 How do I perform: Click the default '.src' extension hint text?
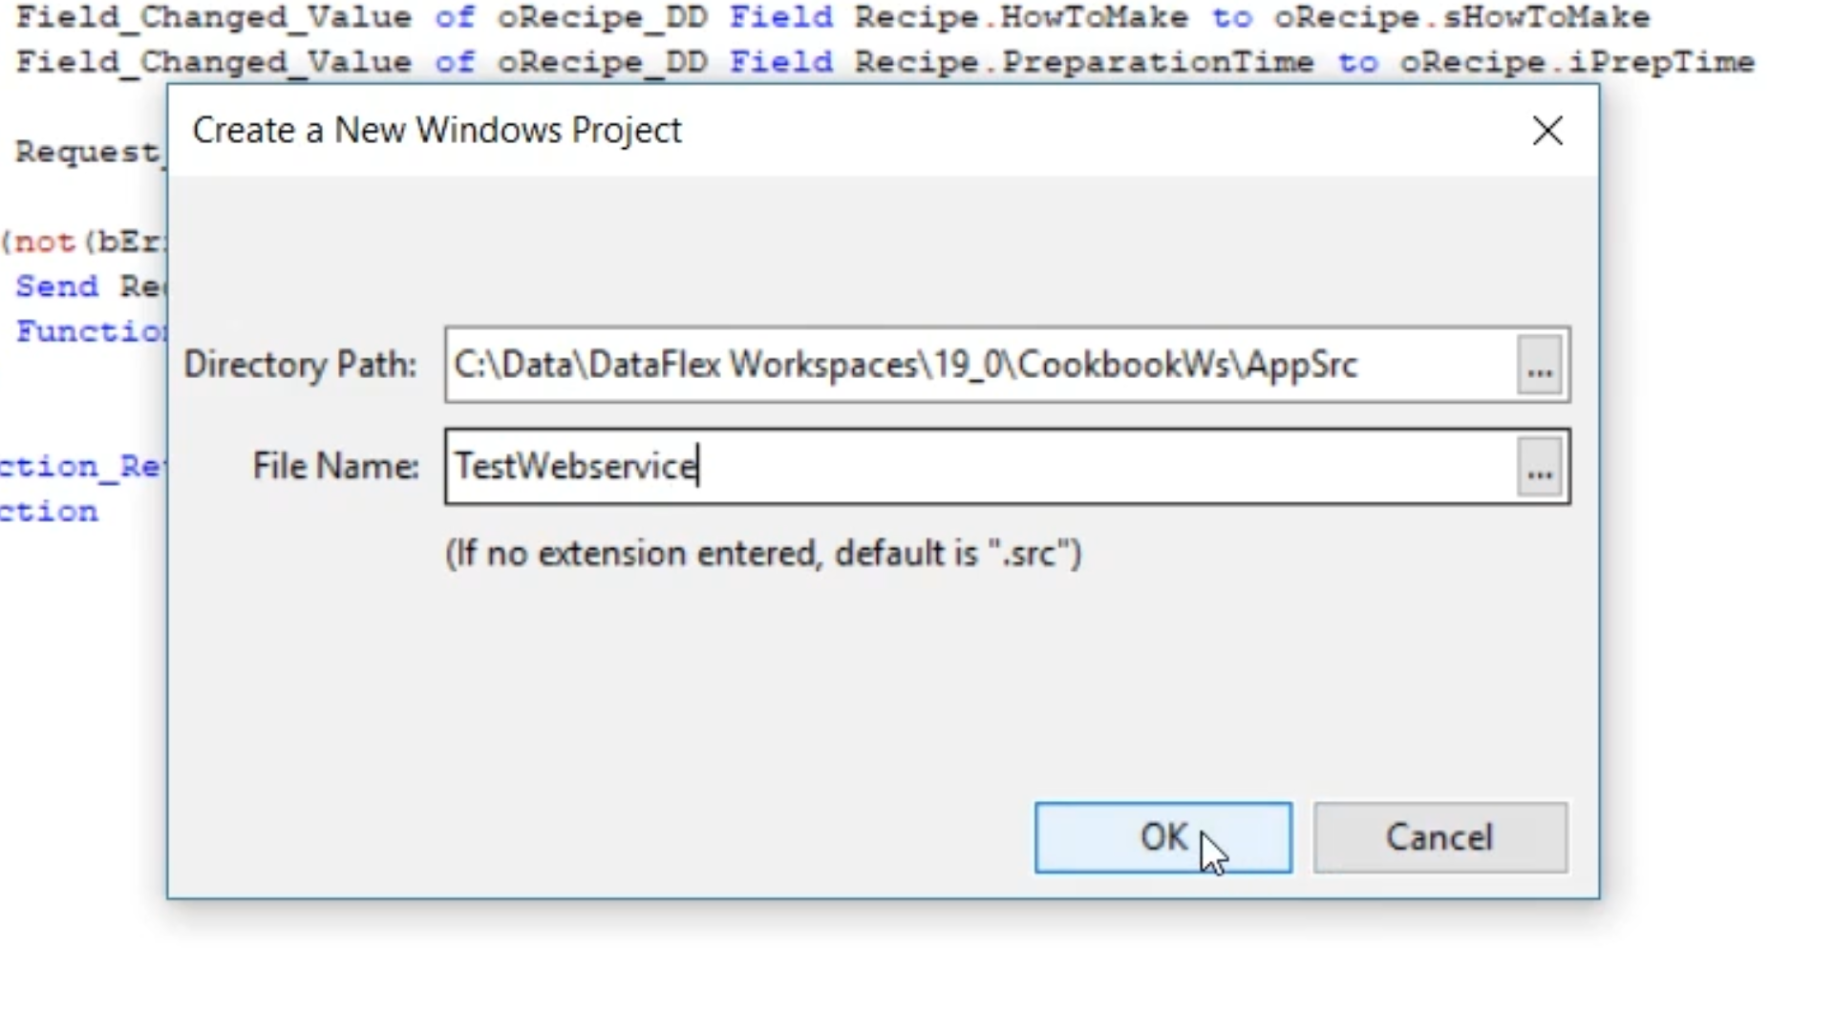pos(762,554)
